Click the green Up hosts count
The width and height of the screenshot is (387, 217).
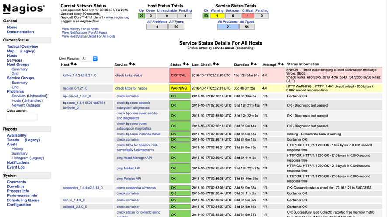point(141,16)
